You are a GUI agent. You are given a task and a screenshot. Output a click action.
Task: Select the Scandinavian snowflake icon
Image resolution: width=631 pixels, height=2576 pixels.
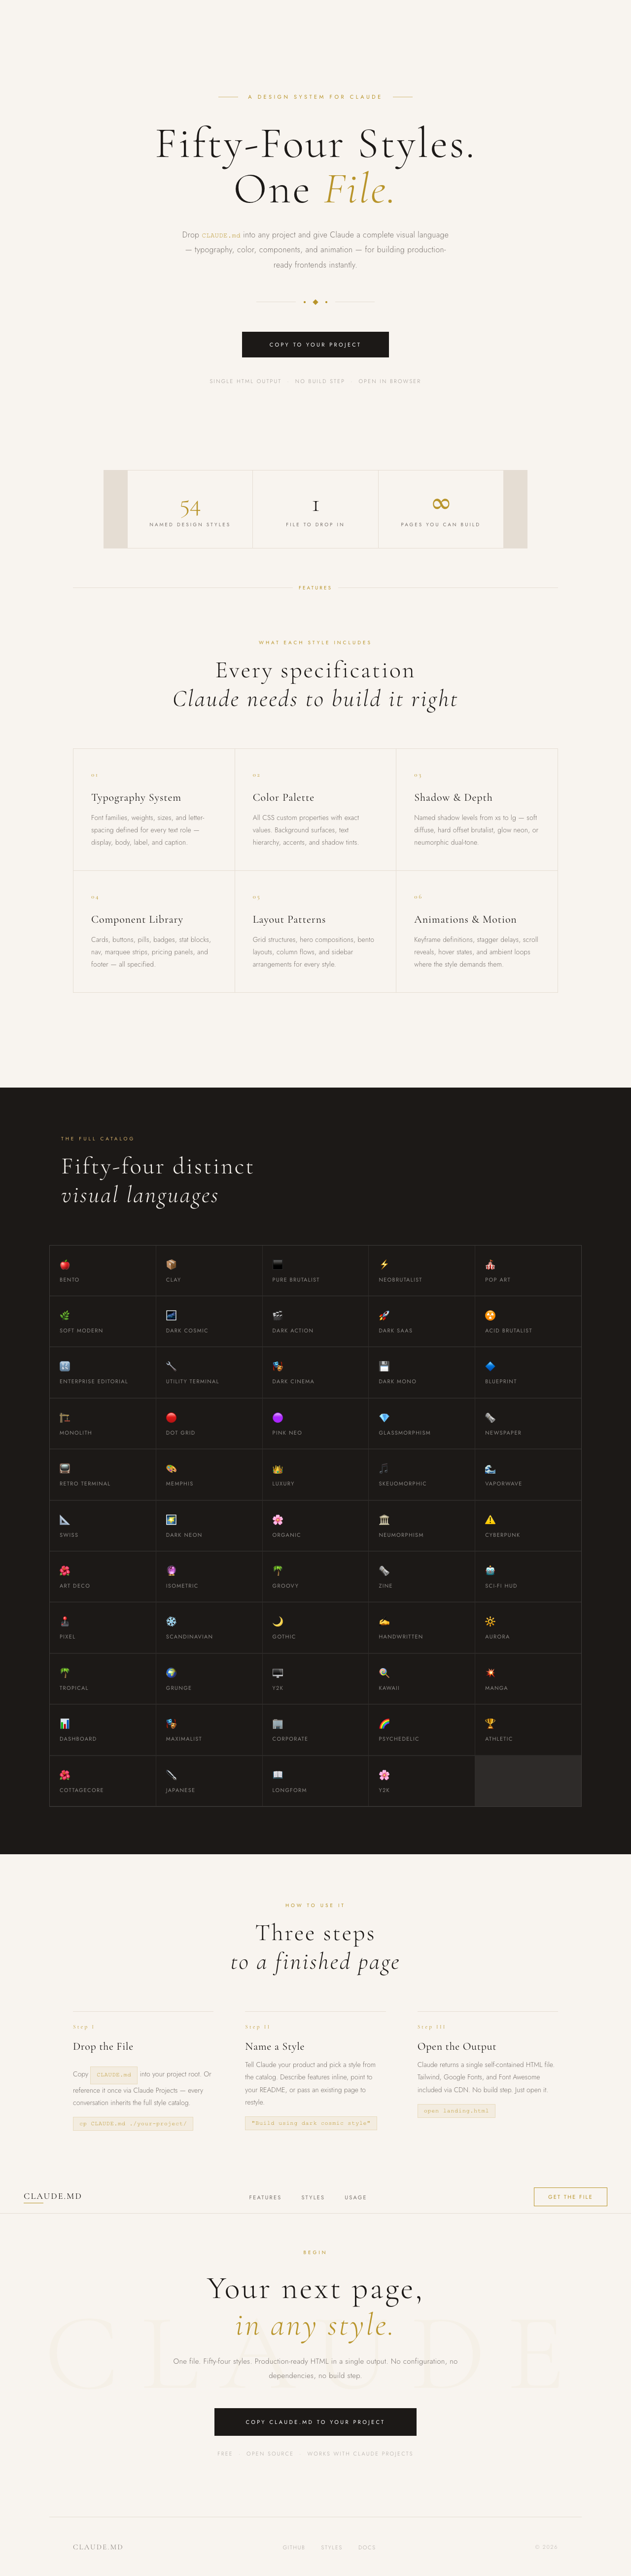(x=171, y=1621)
